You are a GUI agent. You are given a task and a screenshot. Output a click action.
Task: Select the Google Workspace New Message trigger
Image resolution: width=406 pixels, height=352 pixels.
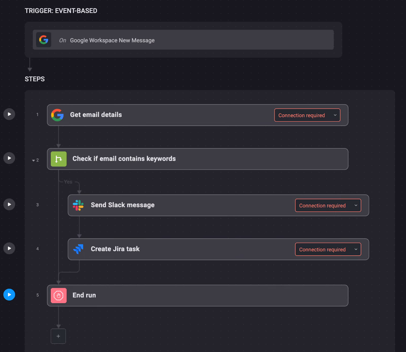pyautogui.click(x=183, y=40)
